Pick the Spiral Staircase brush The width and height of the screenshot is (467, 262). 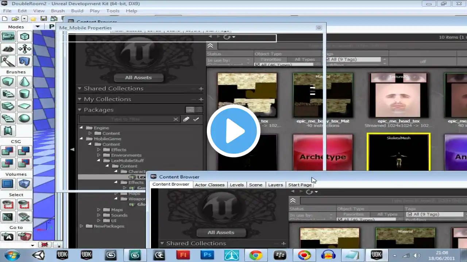pos(8,119)
